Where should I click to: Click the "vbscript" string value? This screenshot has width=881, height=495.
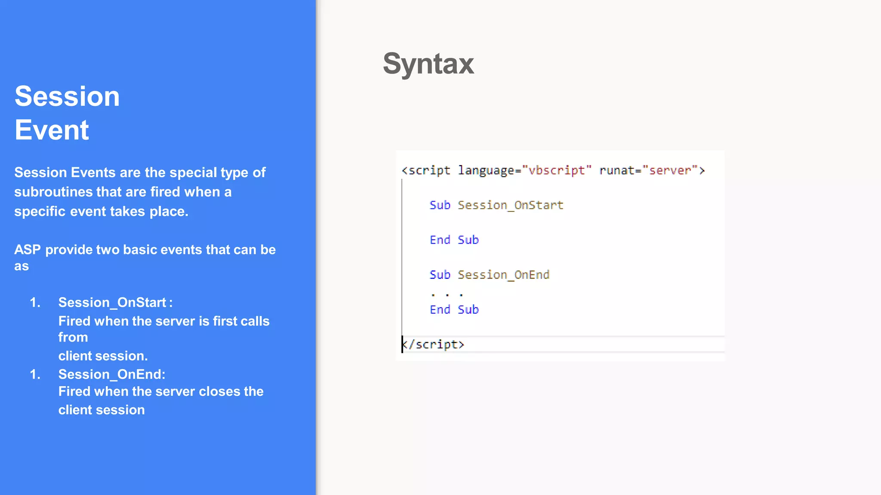coord(556,171)
